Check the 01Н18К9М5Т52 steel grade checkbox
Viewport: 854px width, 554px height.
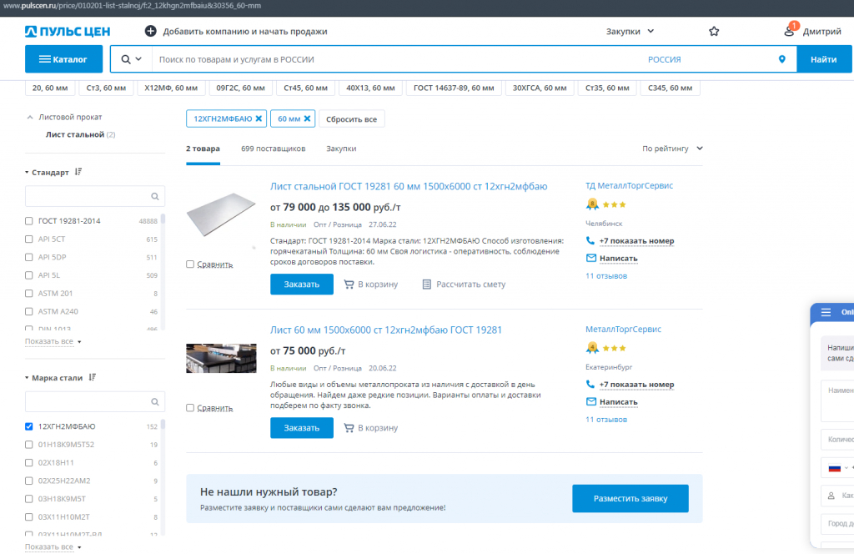[29, 444]
